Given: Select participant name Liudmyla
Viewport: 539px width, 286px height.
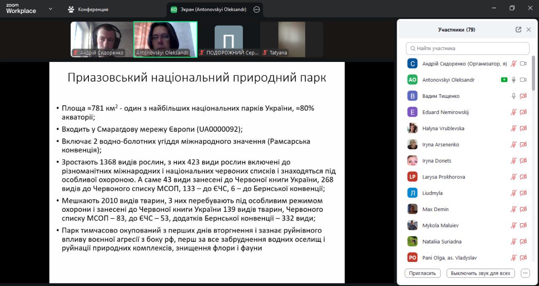Looking at the screenshot, I should tap(432, 193).
